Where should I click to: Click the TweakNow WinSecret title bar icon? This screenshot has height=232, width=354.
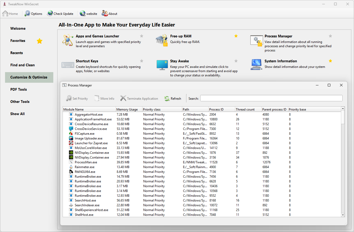(5, 4)
